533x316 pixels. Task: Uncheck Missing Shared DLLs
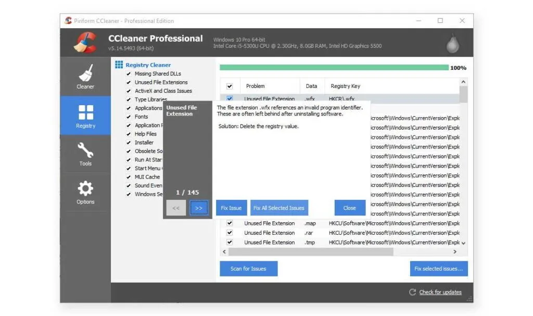(129, 74)
